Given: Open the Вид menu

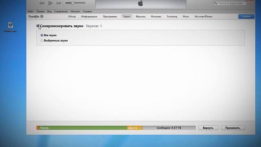Looking at the screenshot, I should tap(49, 11).
